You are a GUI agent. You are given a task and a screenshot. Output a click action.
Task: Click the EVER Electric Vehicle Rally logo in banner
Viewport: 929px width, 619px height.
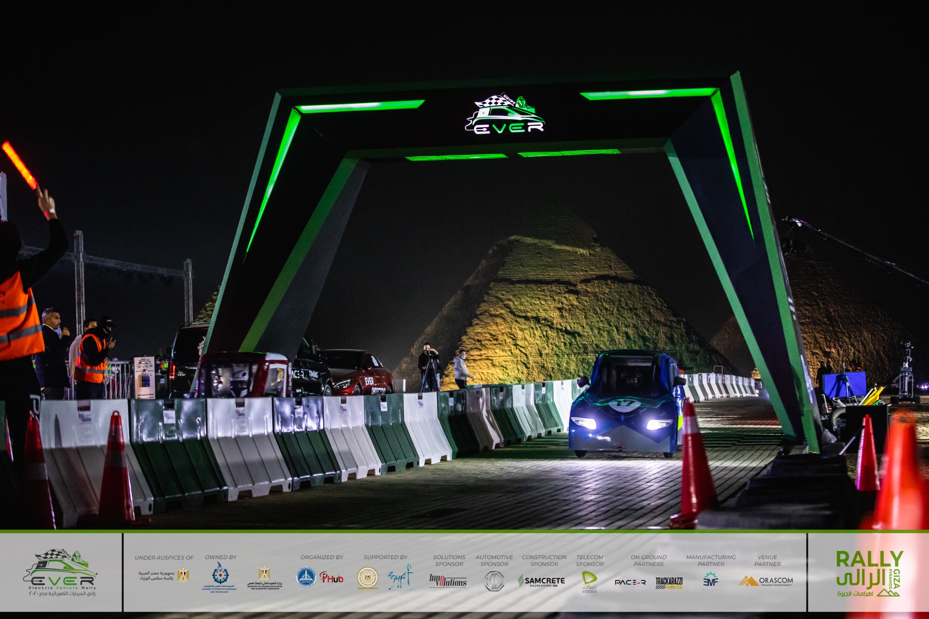(x=60, y=573)
